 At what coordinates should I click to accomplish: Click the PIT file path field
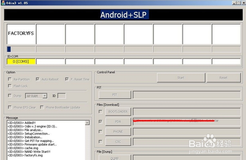[x=187, y=95]
